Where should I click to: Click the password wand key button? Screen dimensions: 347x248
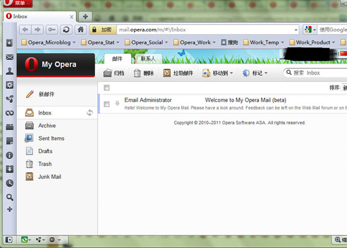tap(52, 30)
